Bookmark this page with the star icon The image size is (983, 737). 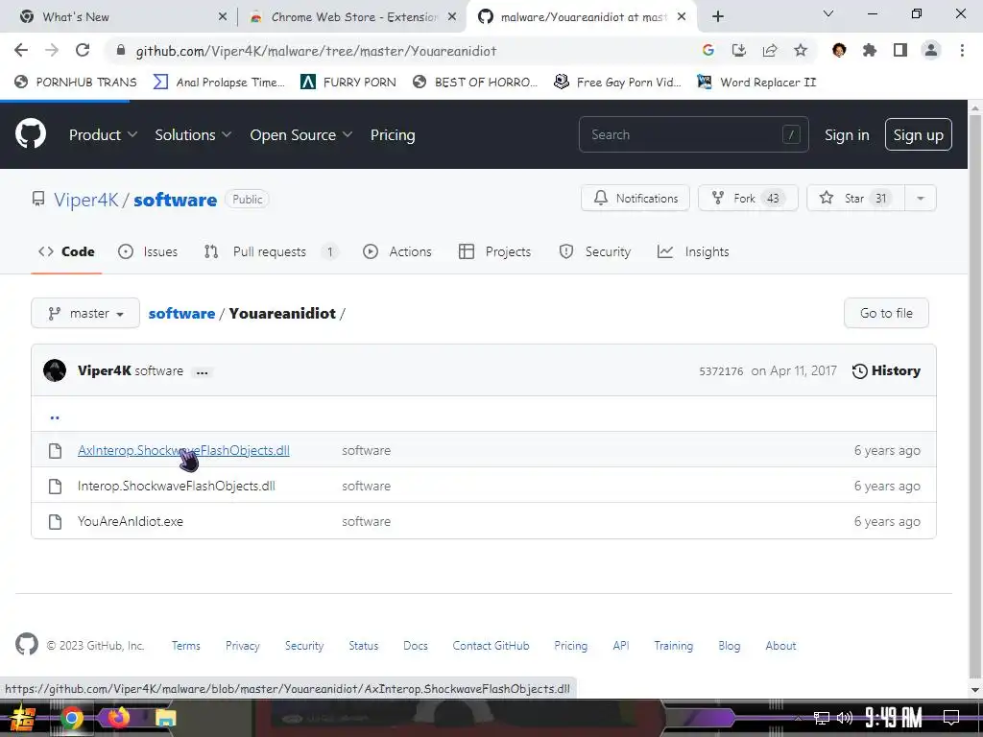click(801, 50)
